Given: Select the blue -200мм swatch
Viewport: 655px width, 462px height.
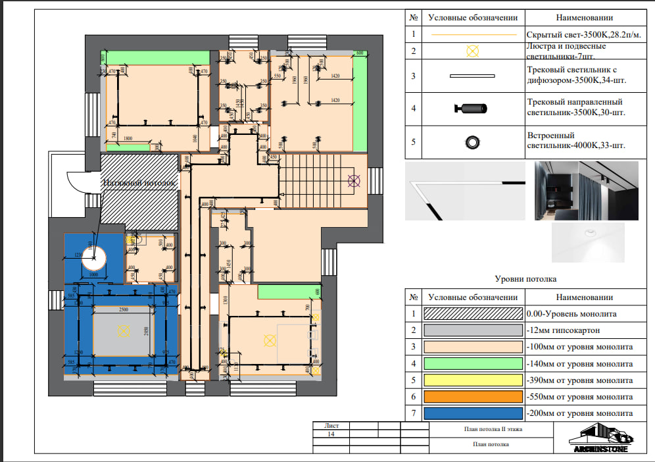Looking at the screenshot, I should click(473, 413).
